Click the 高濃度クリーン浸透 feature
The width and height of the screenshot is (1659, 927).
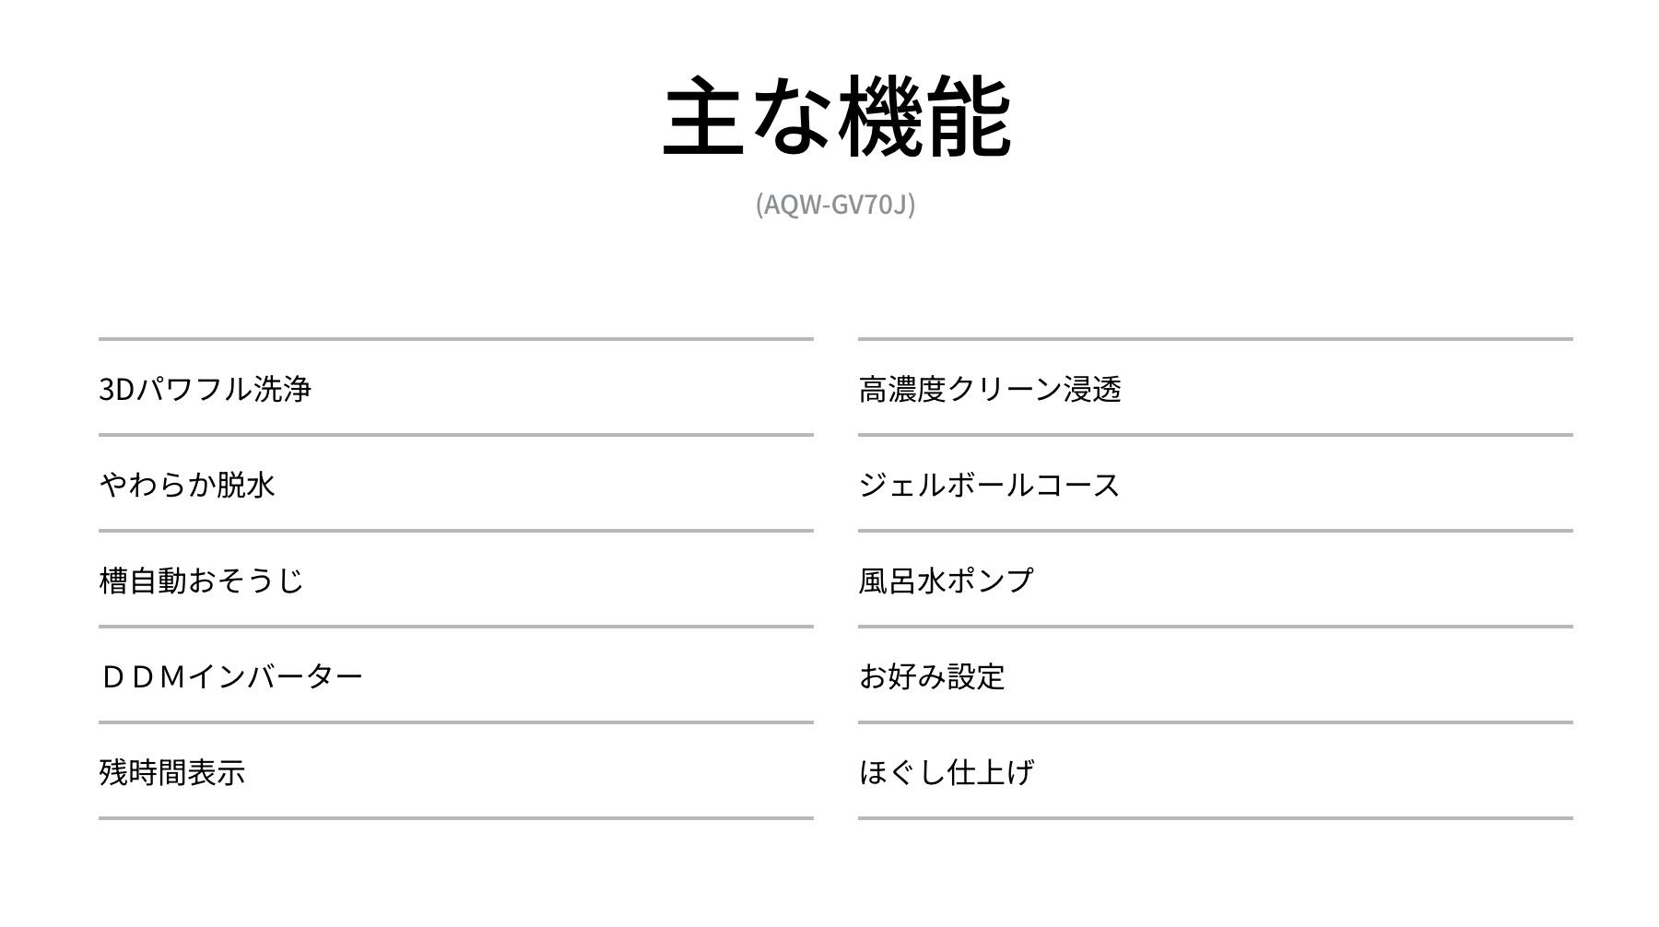[x=990, y=389]
